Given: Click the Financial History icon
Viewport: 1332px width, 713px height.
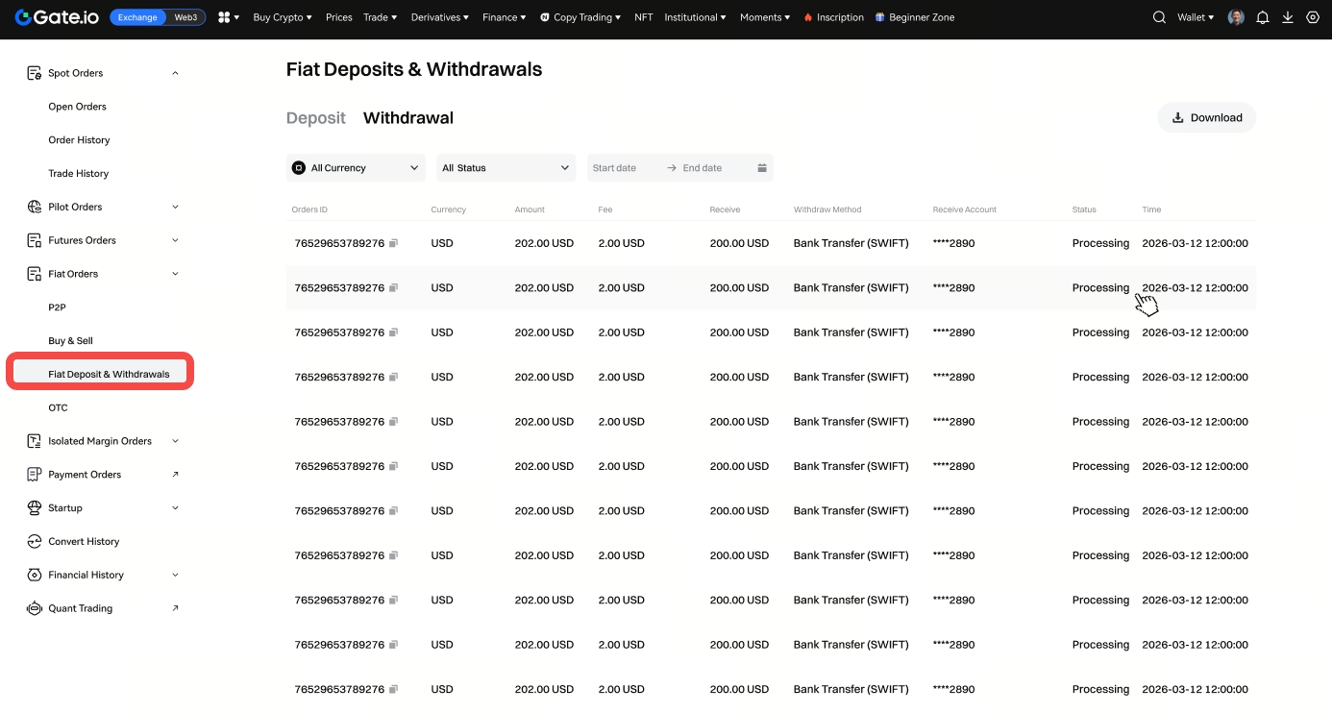Looking at the screenshot, I should [34, 575].
